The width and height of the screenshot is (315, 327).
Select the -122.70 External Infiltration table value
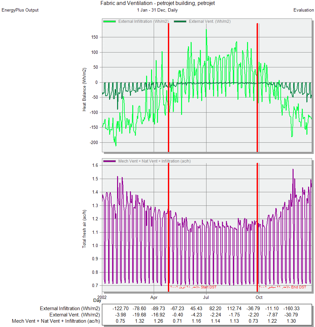(x=120, y=309)
